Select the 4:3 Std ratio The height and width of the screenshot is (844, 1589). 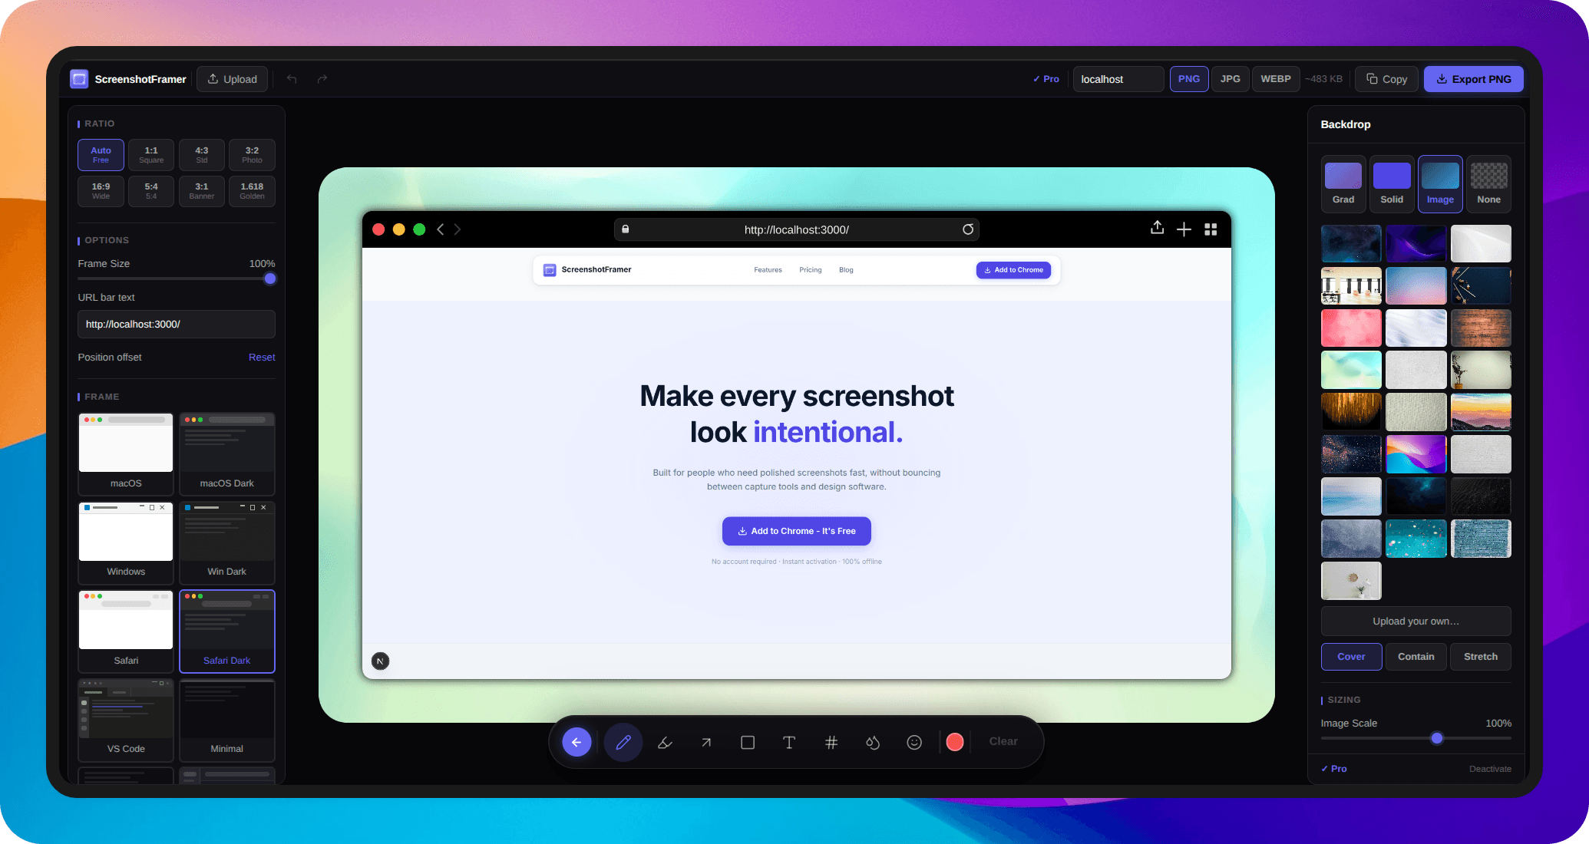(202, 155)
